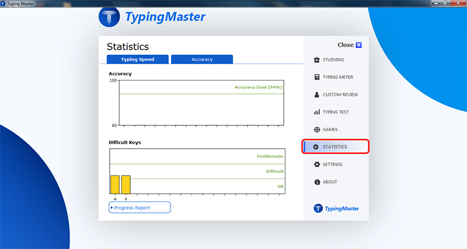Image resolution: width=467 pixels, height=249 pixels.
Task: Minimize the Typing Master window
Action: point(436,3)
